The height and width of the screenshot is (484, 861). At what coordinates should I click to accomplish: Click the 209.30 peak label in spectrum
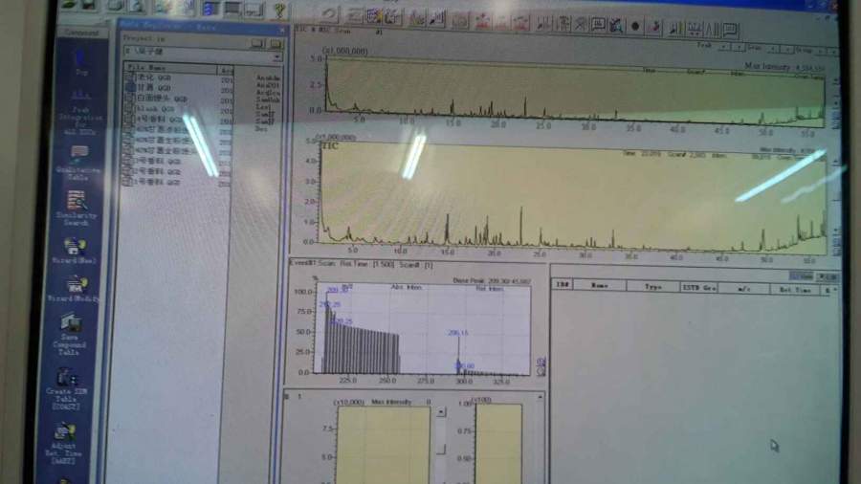pyautogui.click(x=337, y=290)
